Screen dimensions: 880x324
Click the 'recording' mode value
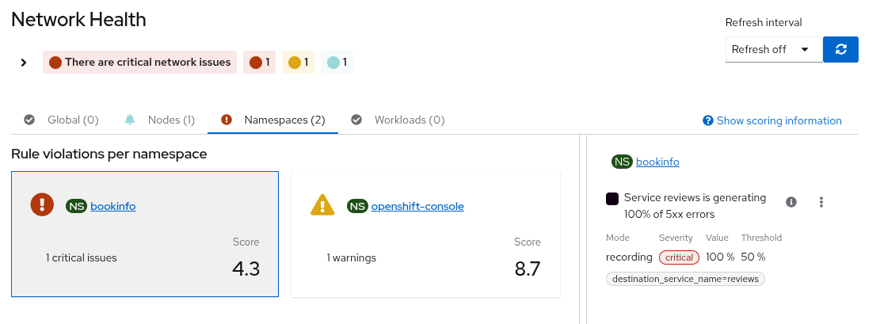tap(629, 257)
